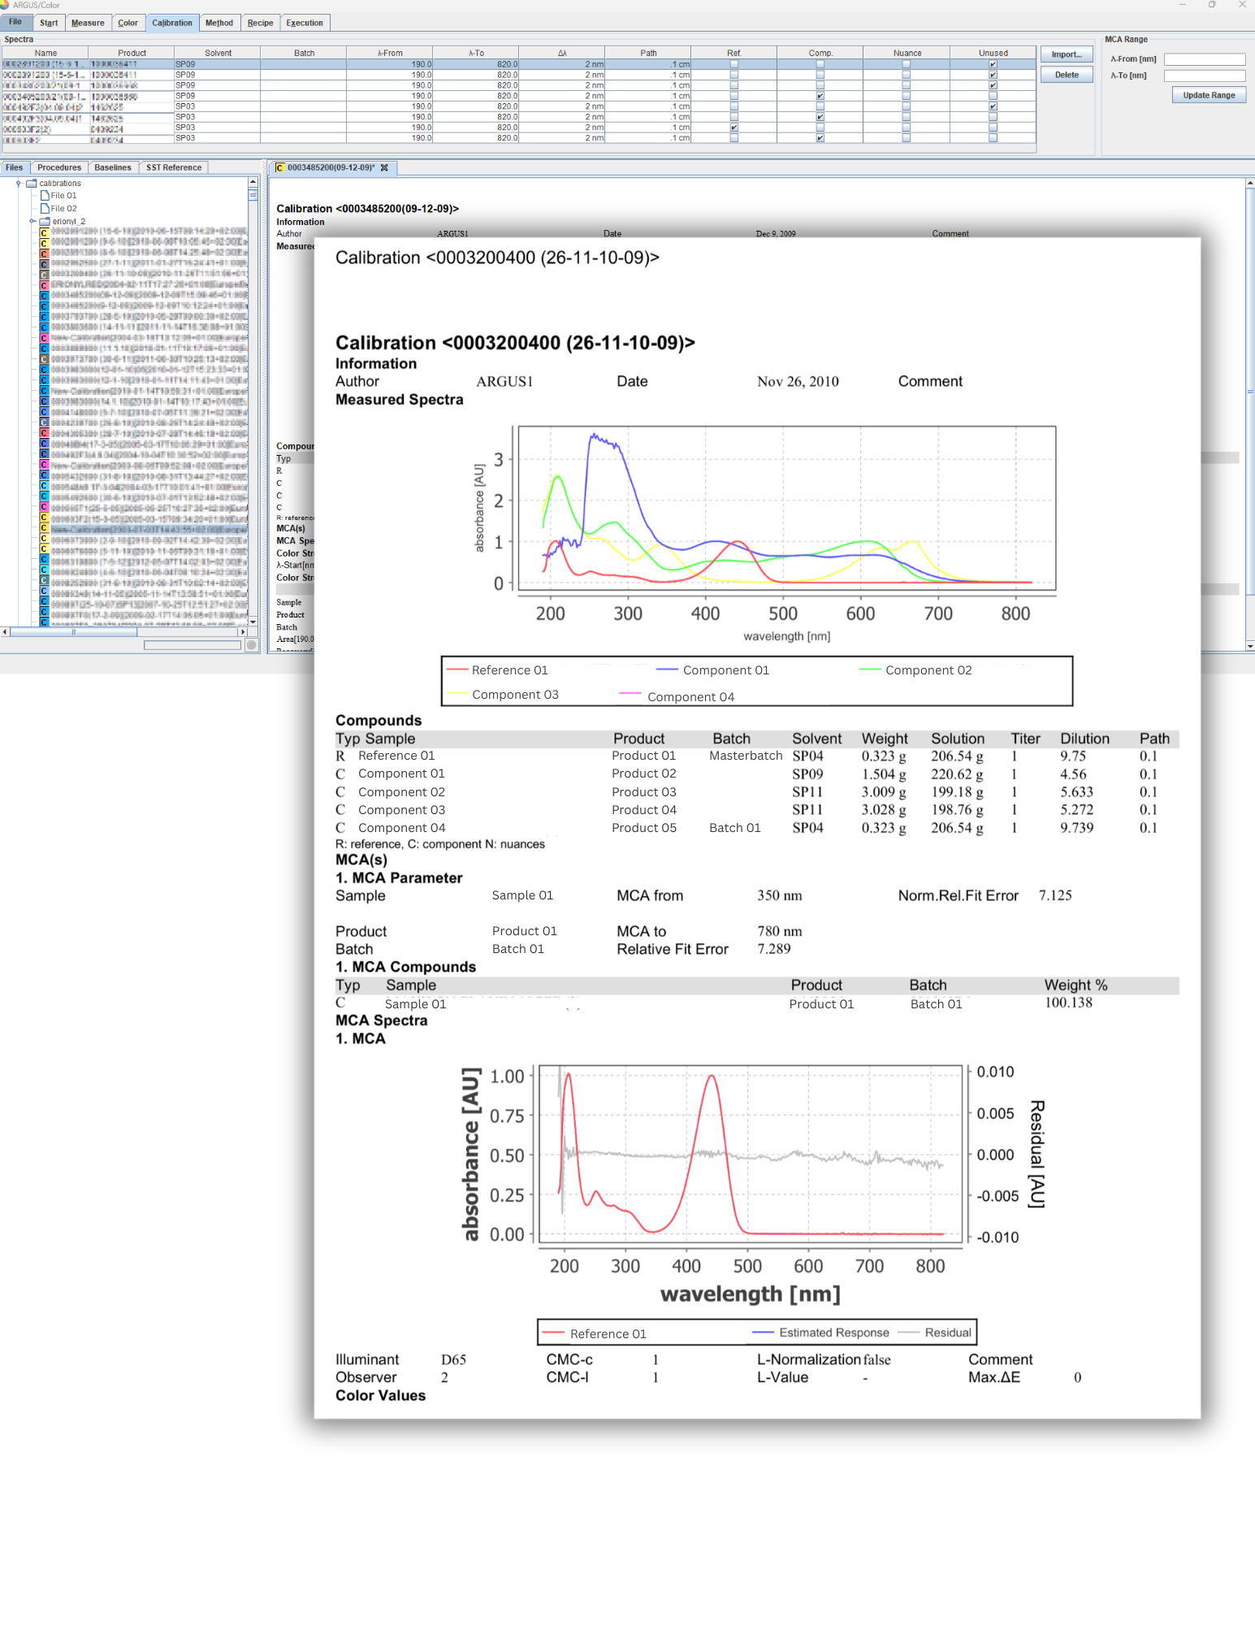This screenshot has height=1625, width=1255.
Task: Click the file tree vertical scrollbar thumb
Action: pyautogui.click(x=253, y=195)
